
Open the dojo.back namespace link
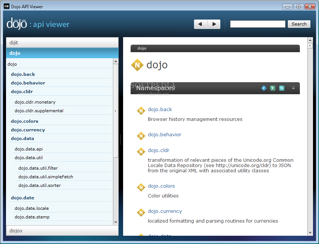160,110
